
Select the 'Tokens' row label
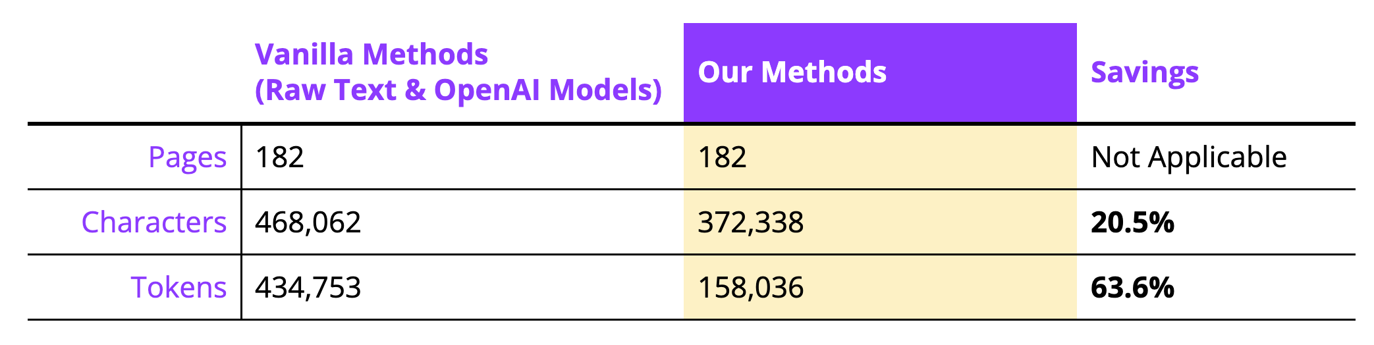179,288
